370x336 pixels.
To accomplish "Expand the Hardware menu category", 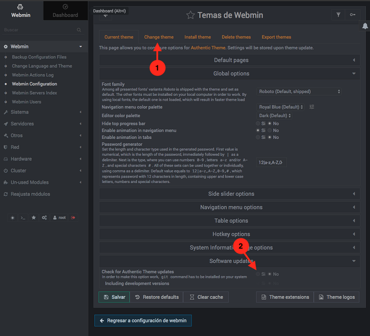I will click(44, 159).
